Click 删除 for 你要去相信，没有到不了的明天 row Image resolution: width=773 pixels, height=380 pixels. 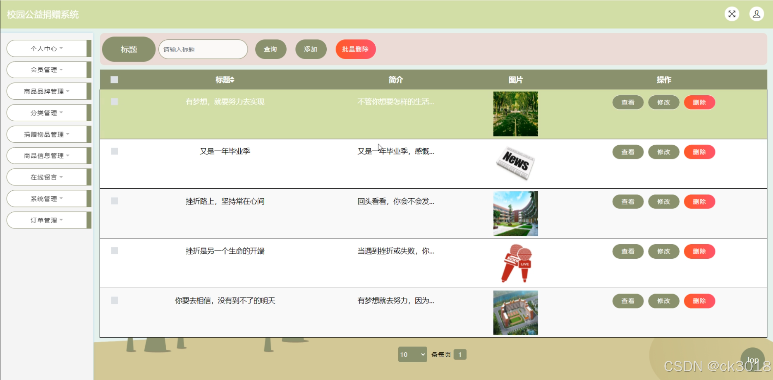[699, 301]
